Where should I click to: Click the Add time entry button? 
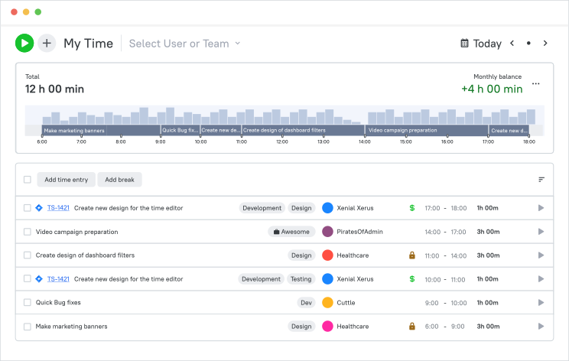pos(66,180)
